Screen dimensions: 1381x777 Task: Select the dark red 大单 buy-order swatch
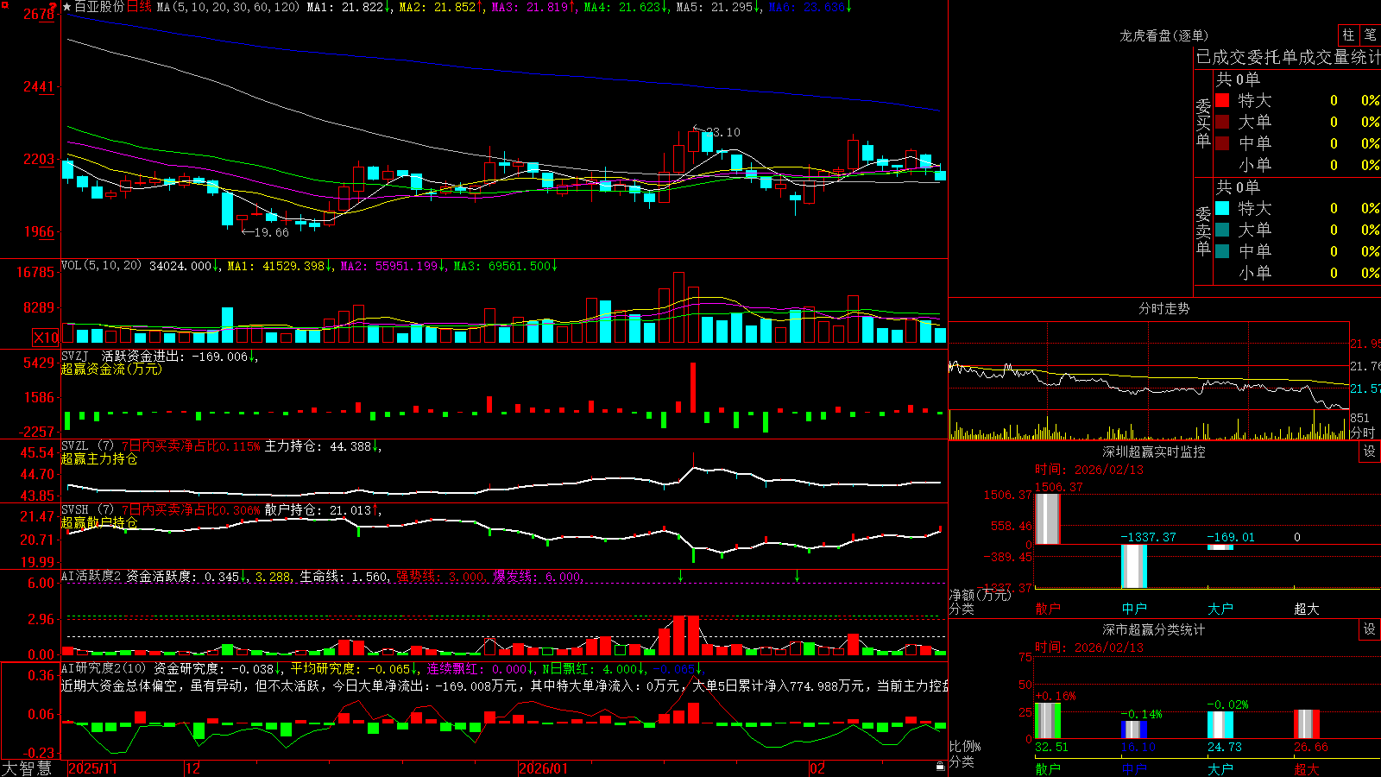(1222, 122)
